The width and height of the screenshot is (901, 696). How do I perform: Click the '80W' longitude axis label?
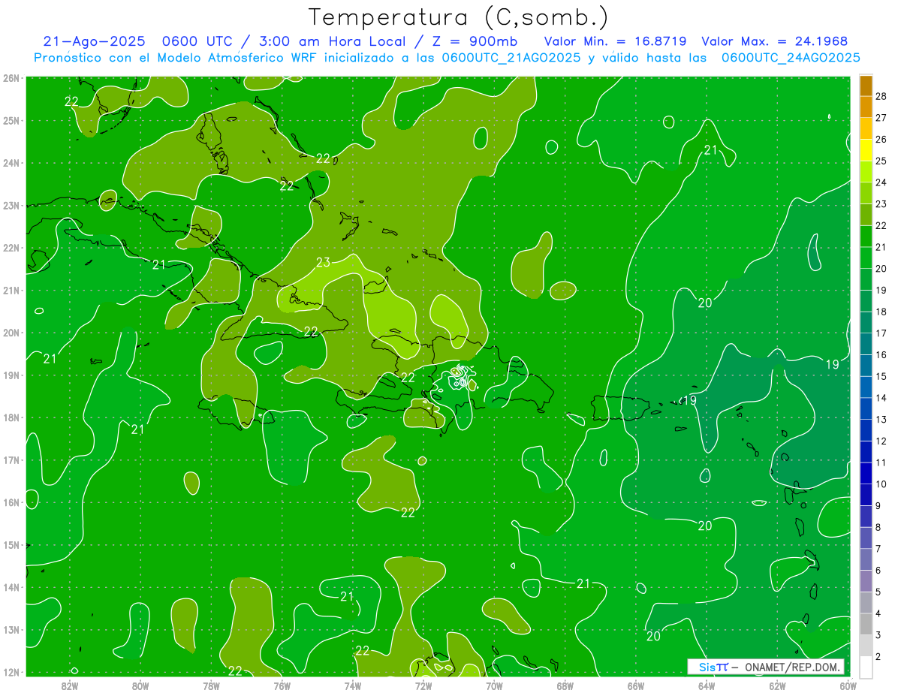[140, 685]
